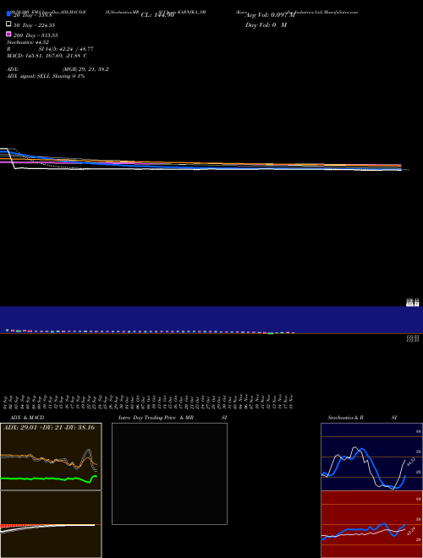Click the RSI 14/3: 42.24 / 48.77 line

coord(50,49)
